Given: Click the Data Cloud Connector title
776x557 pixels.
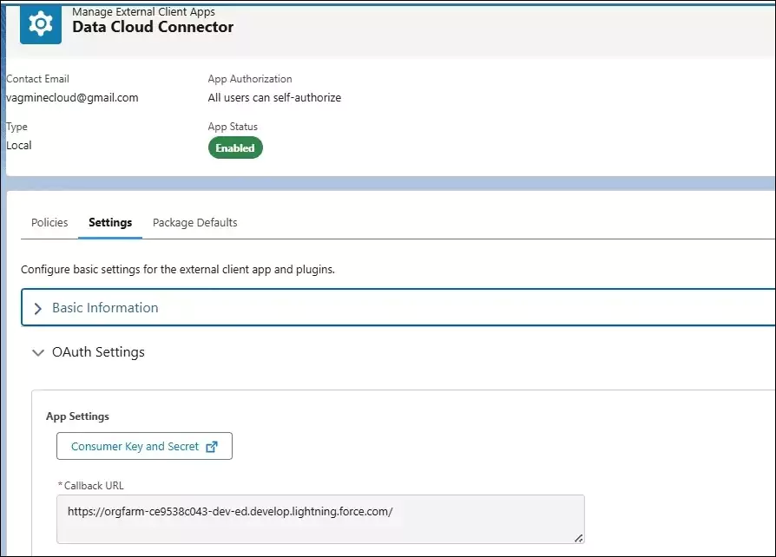Looking at the screenshot, I should [153, 27].
